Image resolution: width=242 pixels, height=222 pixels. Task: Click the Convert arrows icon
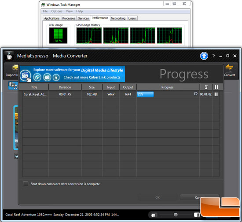229,68
